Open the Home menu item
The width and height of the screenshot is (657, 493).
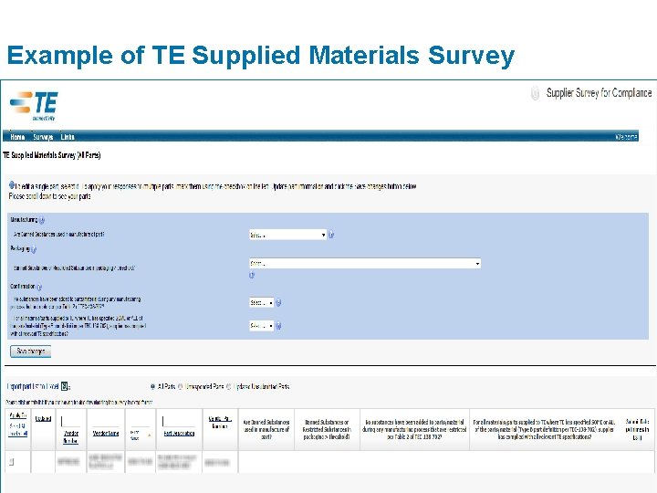17,137
